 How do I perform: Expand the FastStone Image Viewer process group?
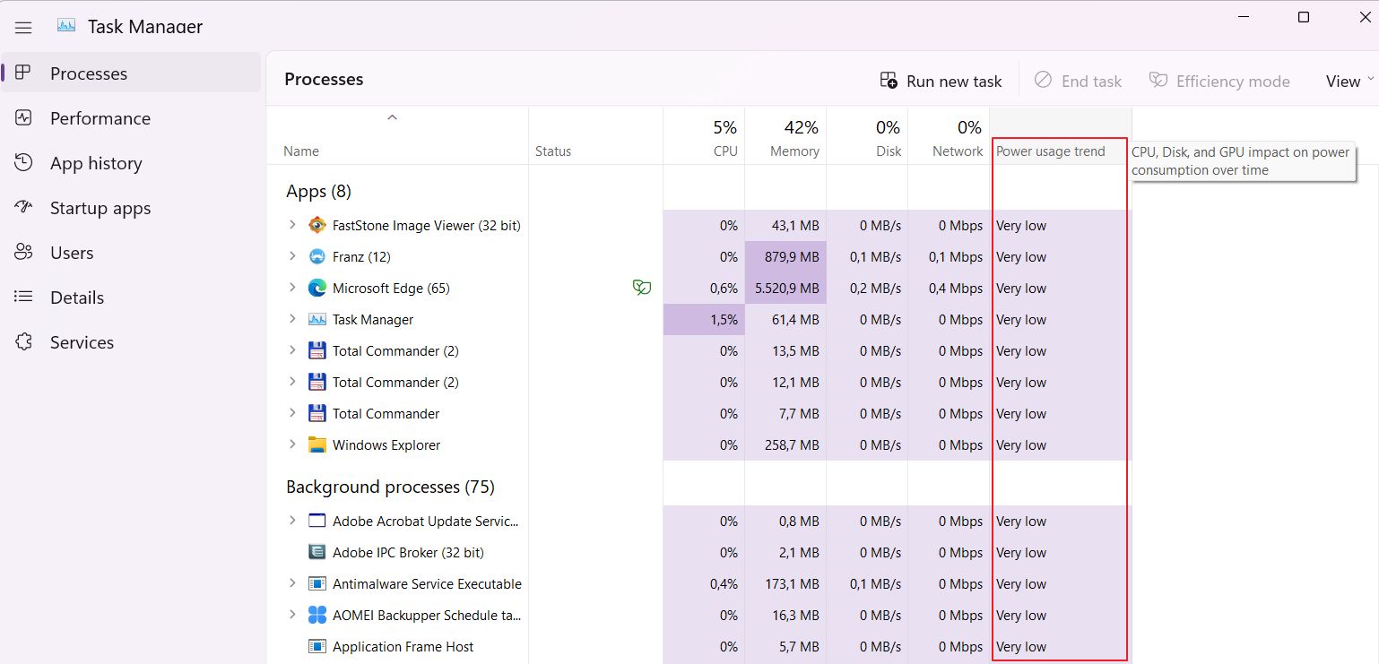pyautogui.click(x=291, y=226)
